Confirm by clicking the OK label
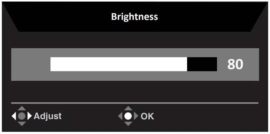The width and height of the screenshot is (270, 134). (x=147, y=116)
